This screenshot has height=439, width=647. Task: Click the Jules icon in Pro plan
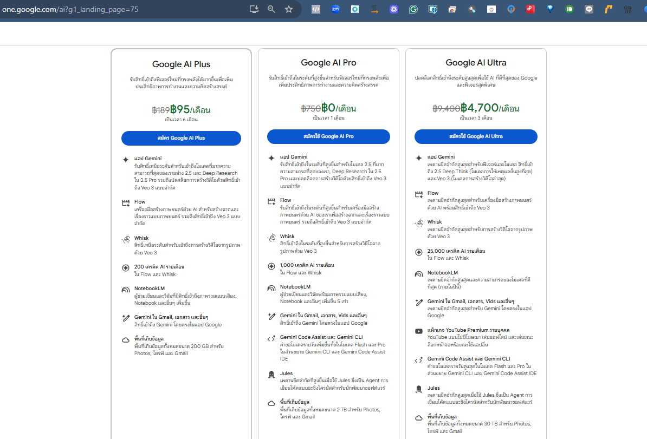click(271, 374)
